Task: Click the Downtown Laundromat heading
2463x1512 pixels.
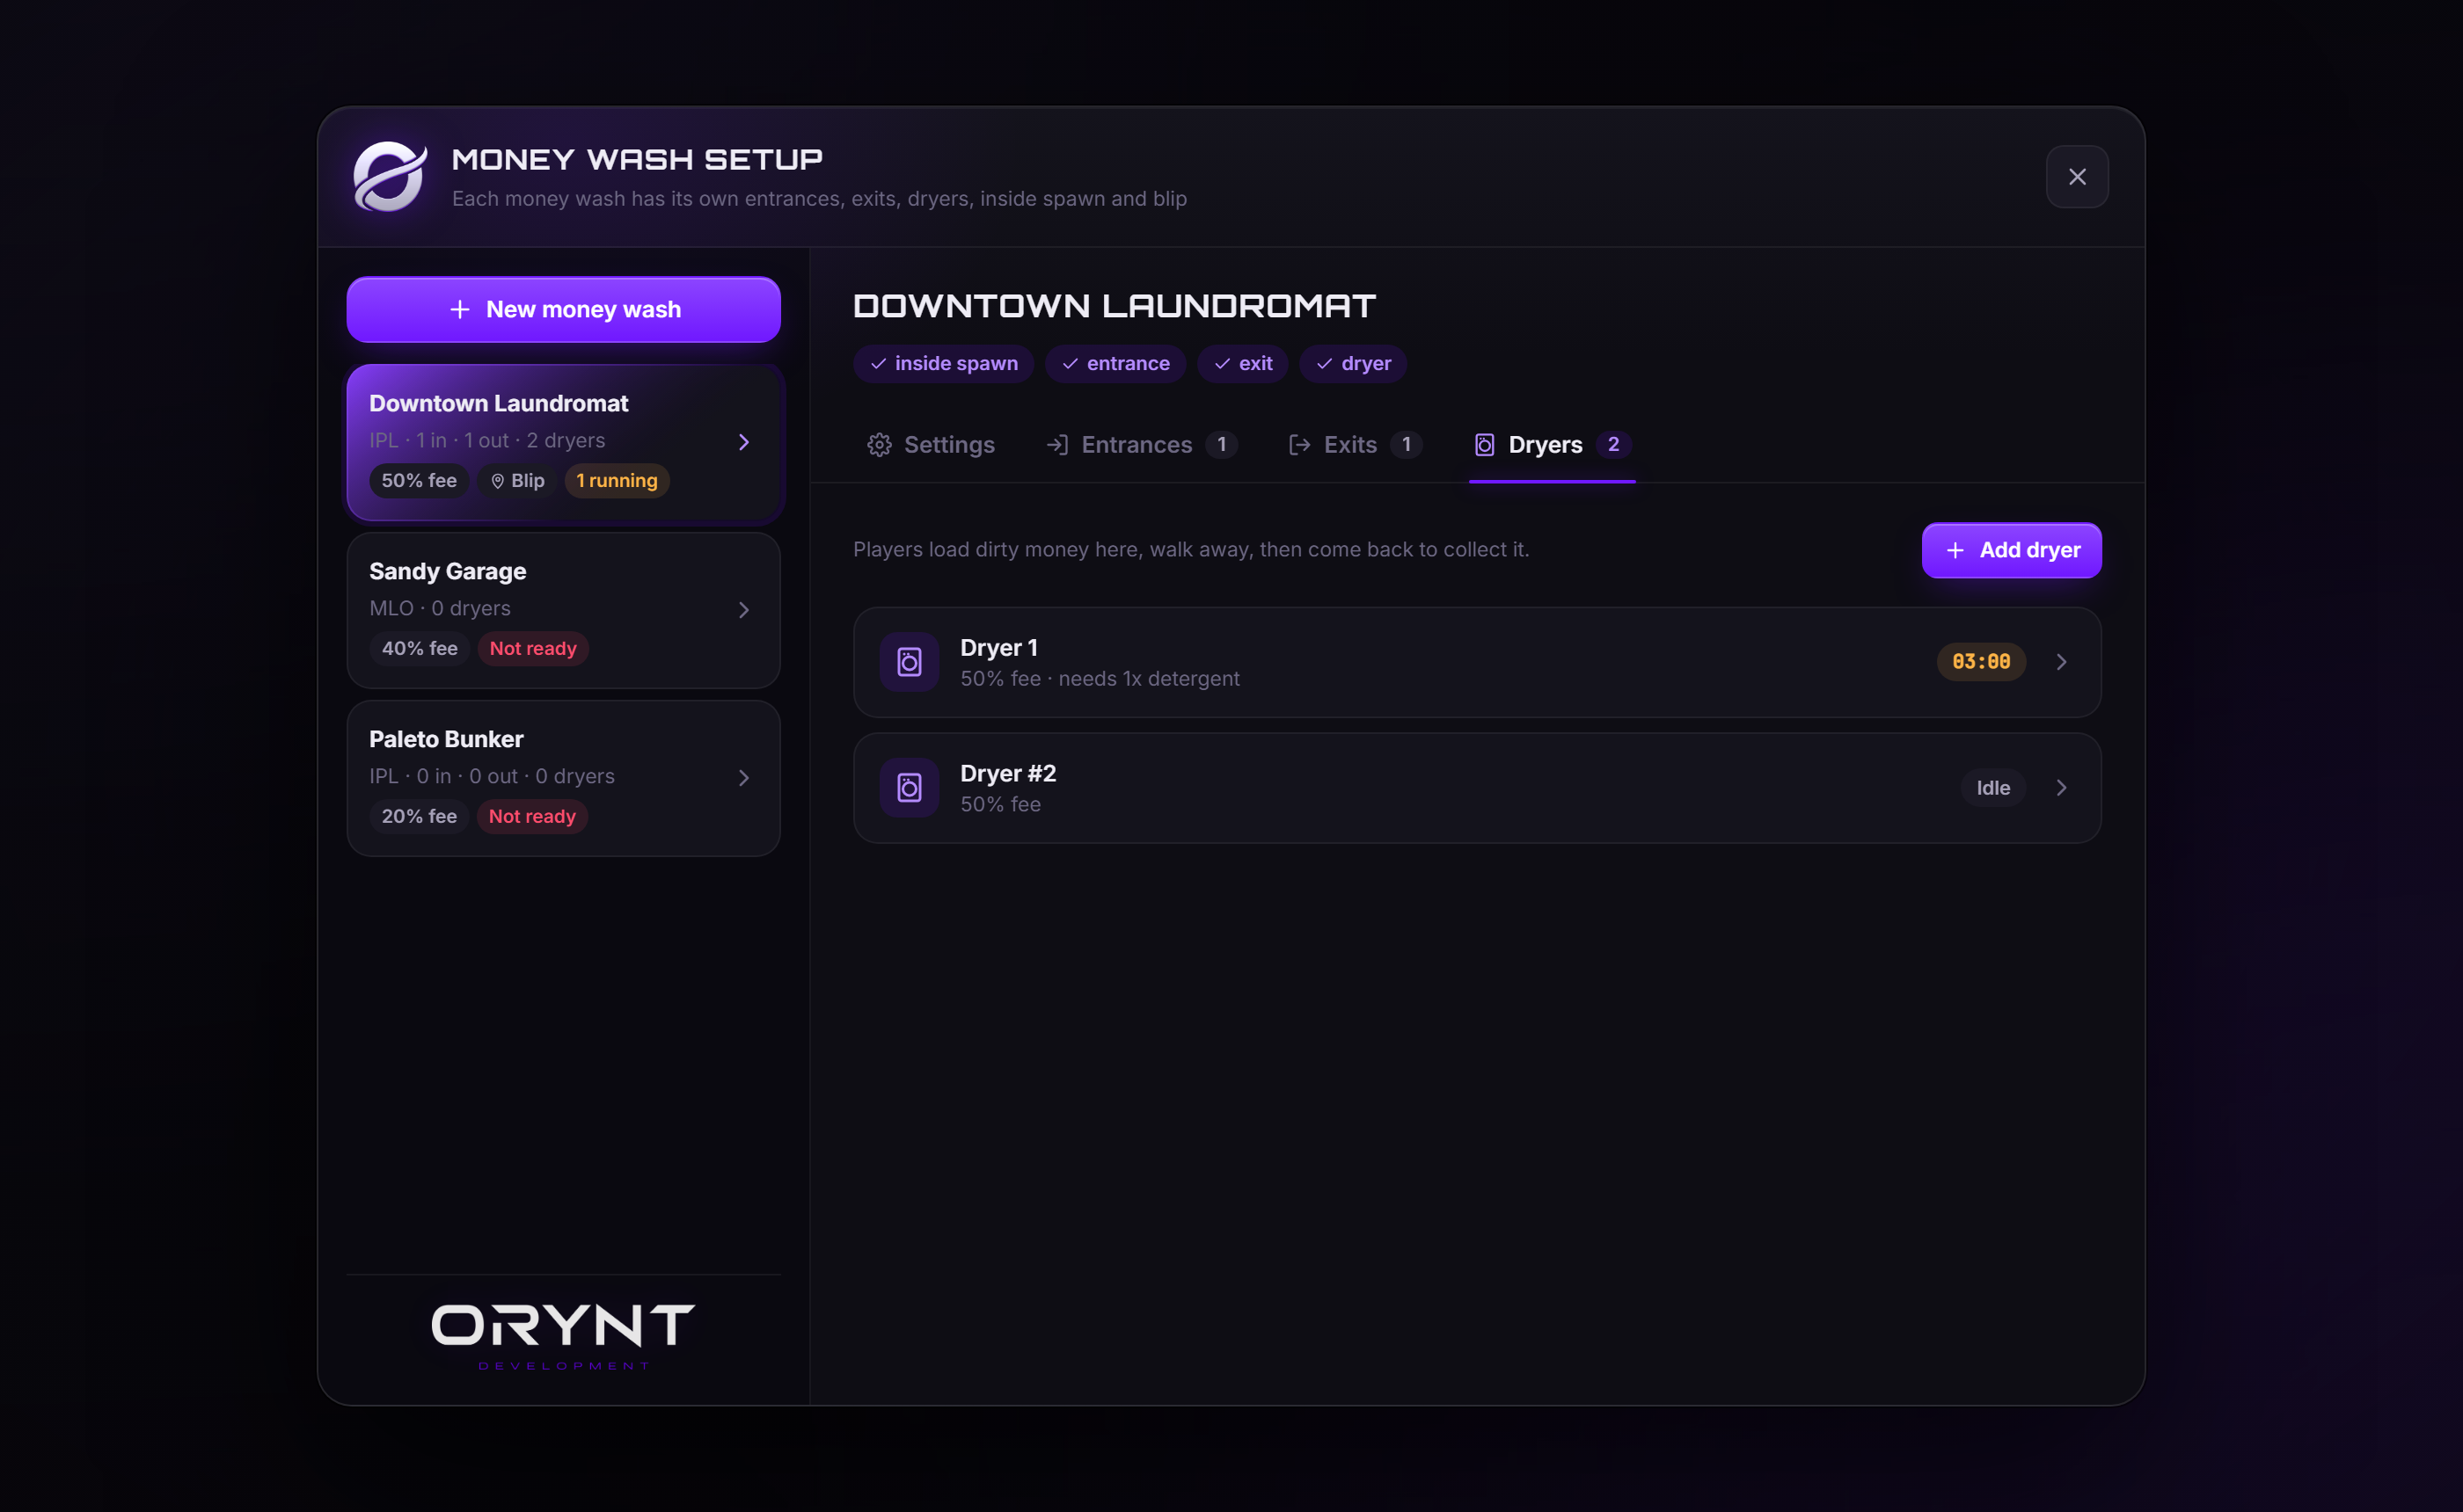Action: pyautogui.click(x=1115, y=306)
